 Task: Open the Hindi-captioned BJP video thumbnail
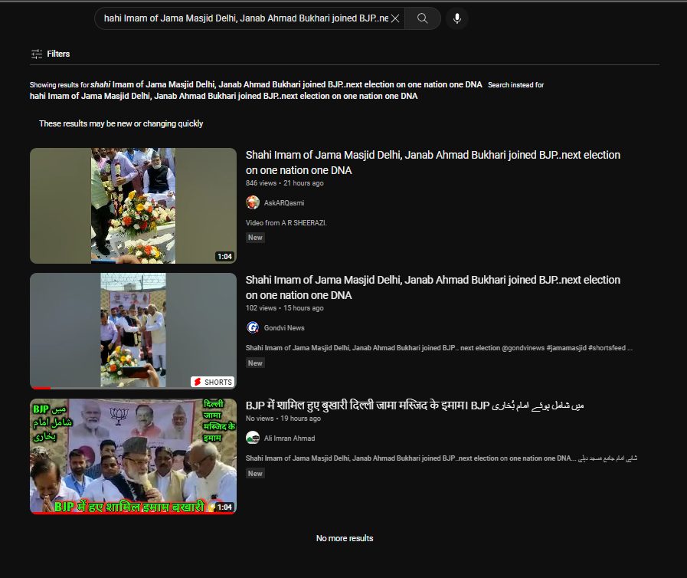click(x=132, y=455)
